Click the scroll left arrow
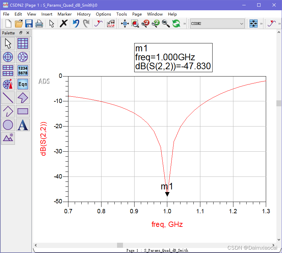Screen dimensions: 282x253 36,245
